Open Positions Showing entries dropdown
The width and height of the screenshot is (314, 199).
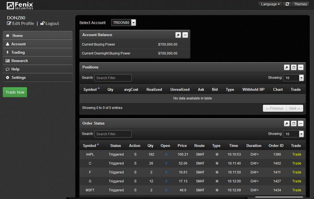click(x=293, y=78)
